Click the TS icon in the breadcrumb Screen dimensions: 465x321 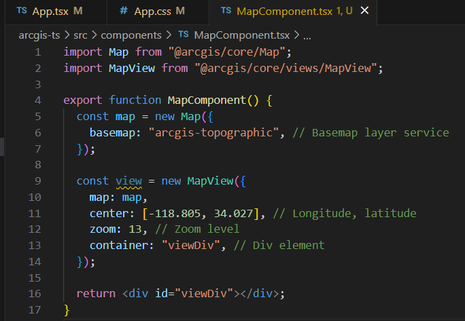tap(184, 35)
